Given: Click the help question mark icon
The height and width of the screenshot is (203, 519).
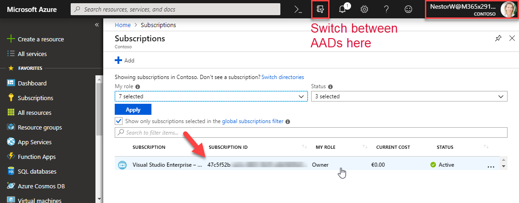Looking at the screenshot, I should [386, 9].
